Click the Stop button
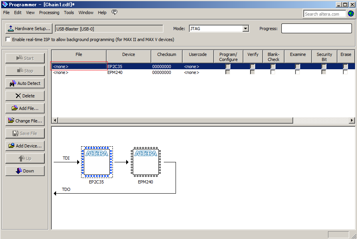Viewport: 357px width, 239px height. (x=25, y=71)
